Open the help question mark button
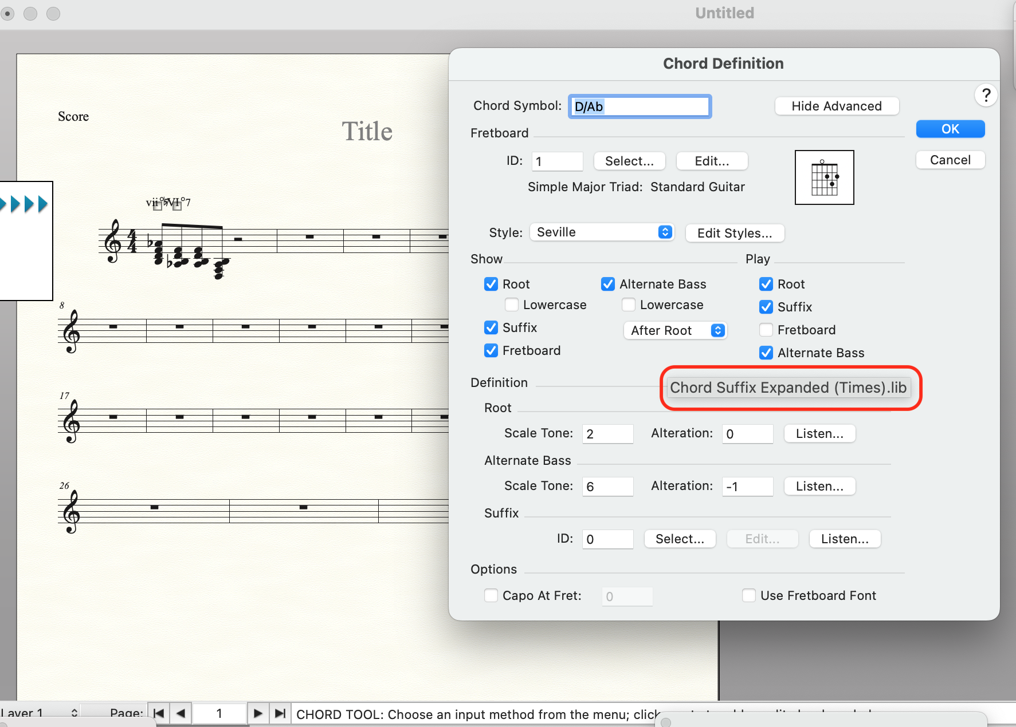The image size is (1016, 727). pos(986,95)
